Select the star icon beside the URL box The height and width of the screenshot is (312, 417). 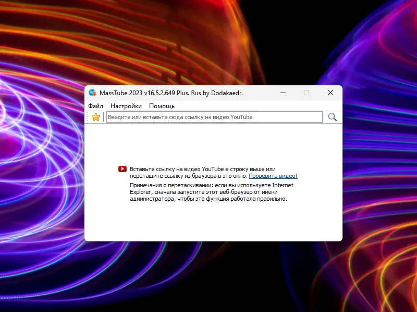(95, 117)
